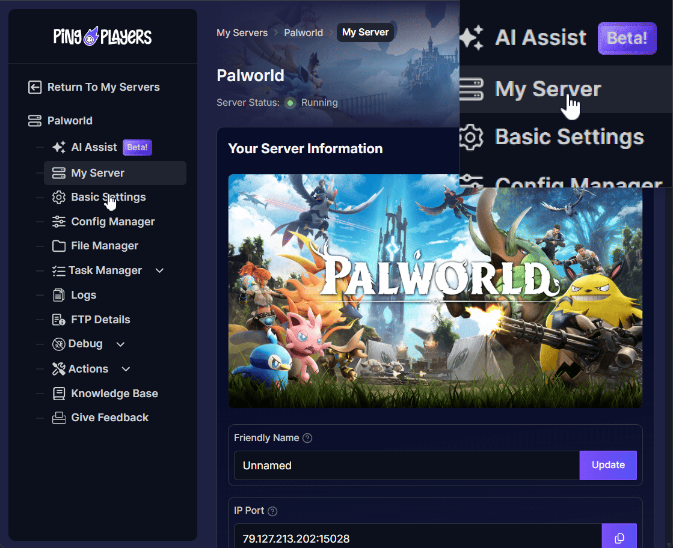Click the Server Status label
The width and height of the screenshot is (673, 548).
point(248,103)
